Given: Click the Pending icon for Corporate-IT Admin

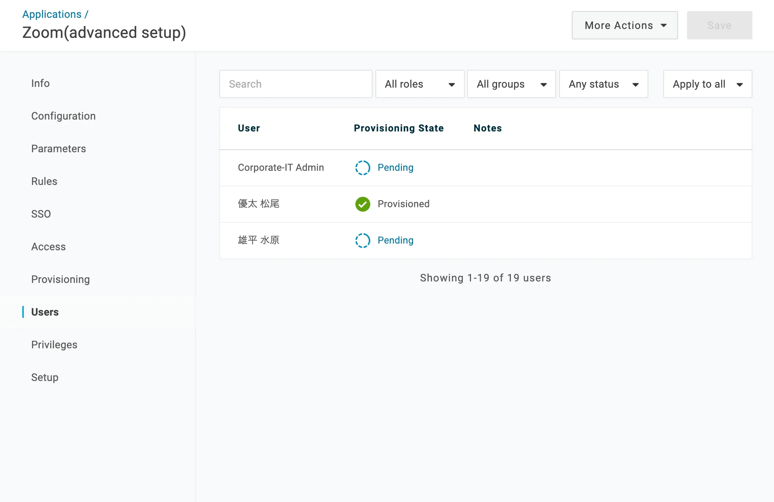Looking at the screenshot, I should tap(362, 168).
